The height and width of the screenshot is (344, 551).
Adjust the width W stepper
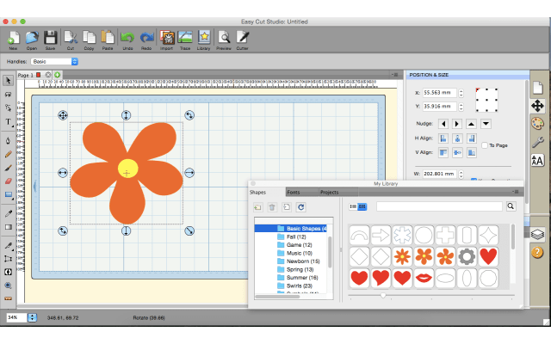(461, 174)
